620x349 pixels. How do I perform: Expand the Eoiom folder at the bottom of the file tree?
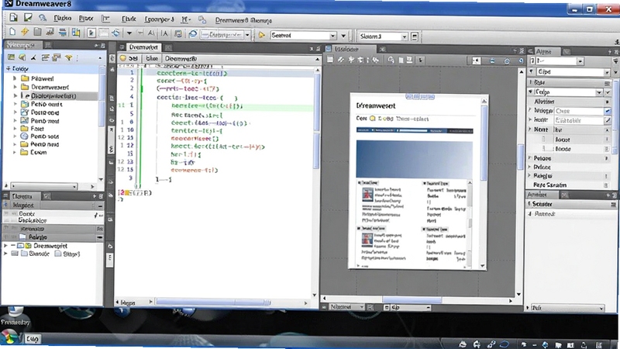(x=15, y=152)
